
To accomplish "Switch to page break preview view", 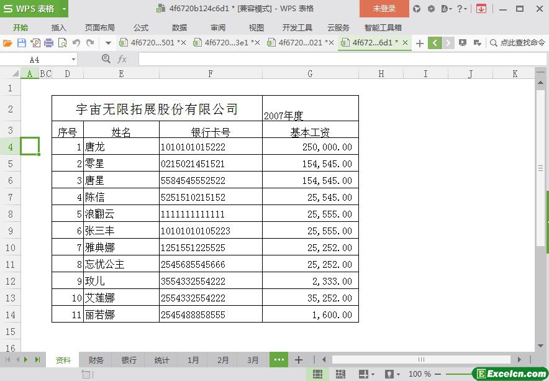I will pos(340,374).
